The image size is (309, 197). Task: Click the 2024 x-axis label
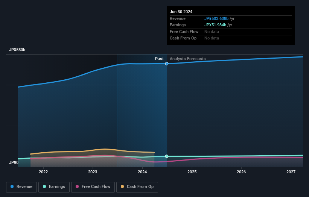point(142,172)
